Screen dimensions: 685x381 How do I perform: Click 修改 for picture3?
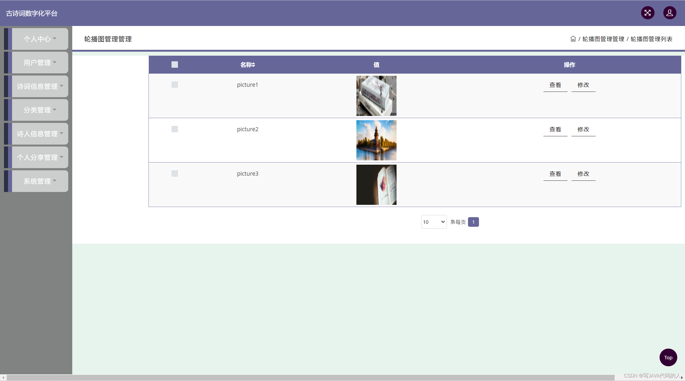tap(583, 174)
